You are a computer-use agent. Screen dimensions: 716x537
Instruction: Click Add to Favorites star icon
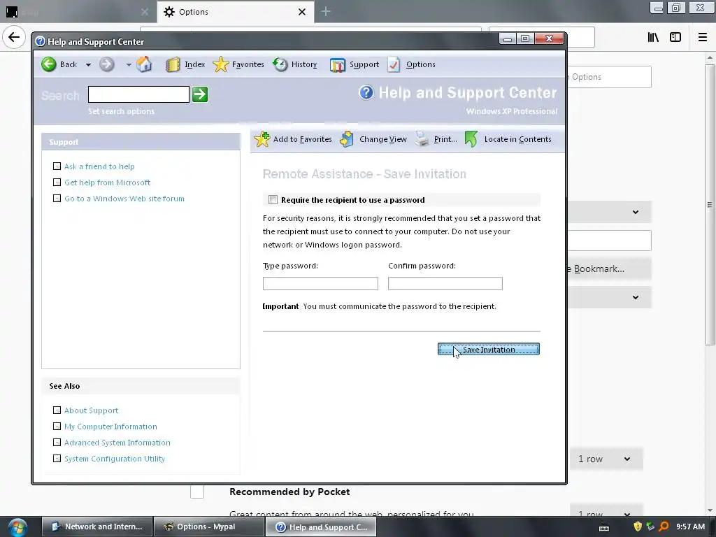(262, 139)
